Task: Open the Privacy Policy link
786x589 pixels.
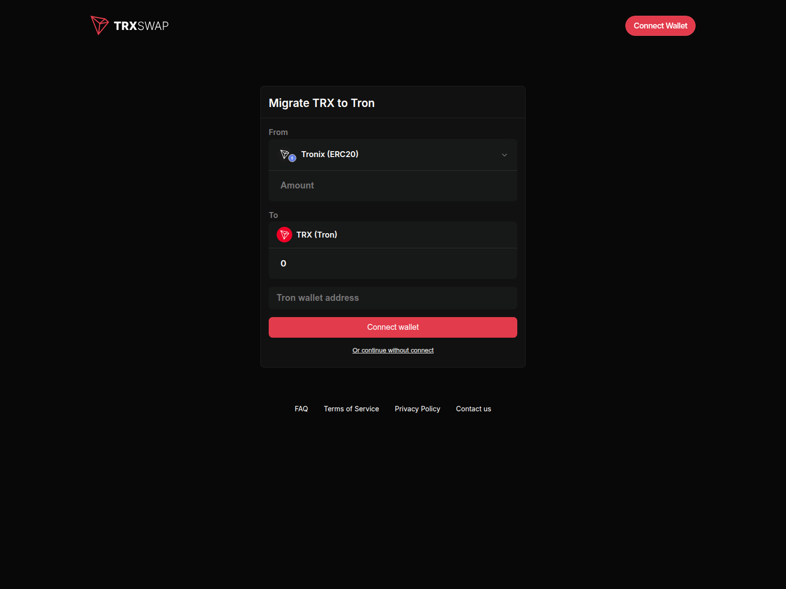Action: (x=418, y=409)
